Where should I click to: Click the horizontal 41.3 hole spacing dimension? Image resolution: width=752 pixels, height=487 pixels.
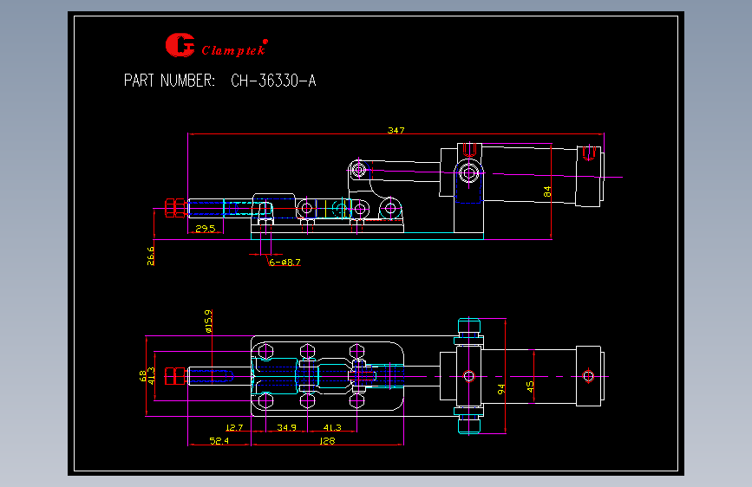(x=332, y=427)
